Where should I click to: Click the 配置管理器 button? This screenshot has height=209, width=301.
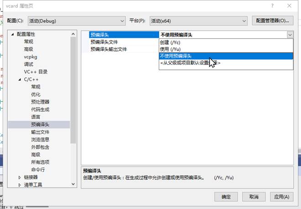coord(272,21)
